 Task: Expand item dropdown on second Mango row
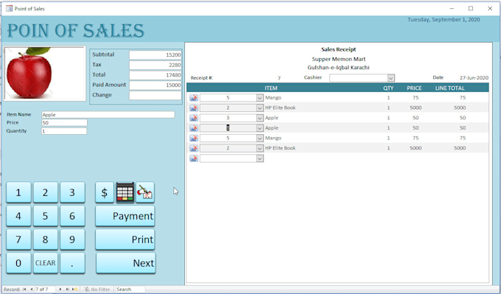point(260,139)
